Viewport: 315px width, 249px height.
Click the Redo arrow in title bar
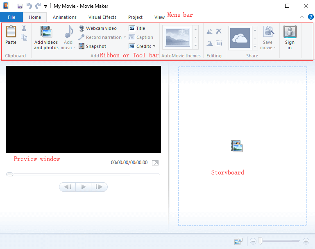point(38,6)
